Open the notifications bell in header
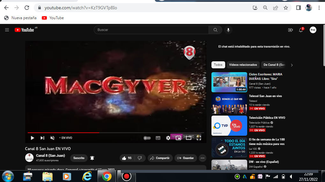 click(301, 30)
